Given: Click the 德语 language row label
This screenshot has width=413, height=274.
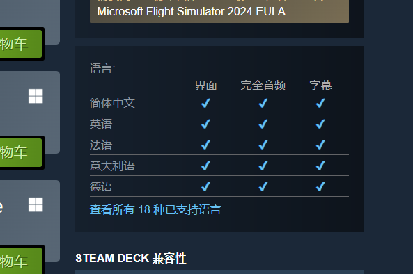Looking at the screenshot, I should coord(101,186).
